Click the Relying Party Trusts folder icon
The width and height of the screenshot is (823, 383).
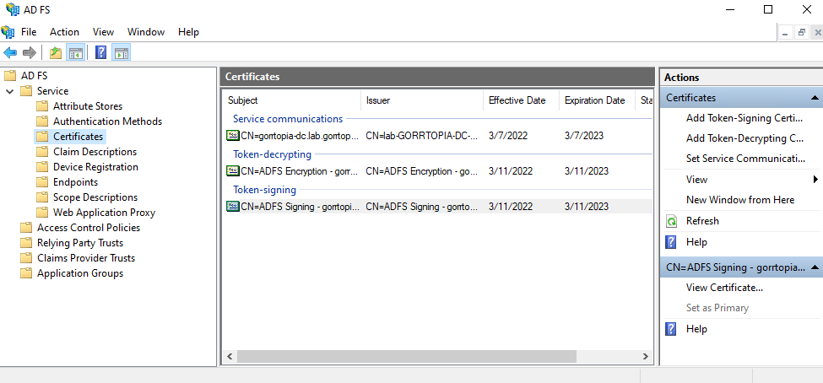pyautogui.click(x=26, y=243)
